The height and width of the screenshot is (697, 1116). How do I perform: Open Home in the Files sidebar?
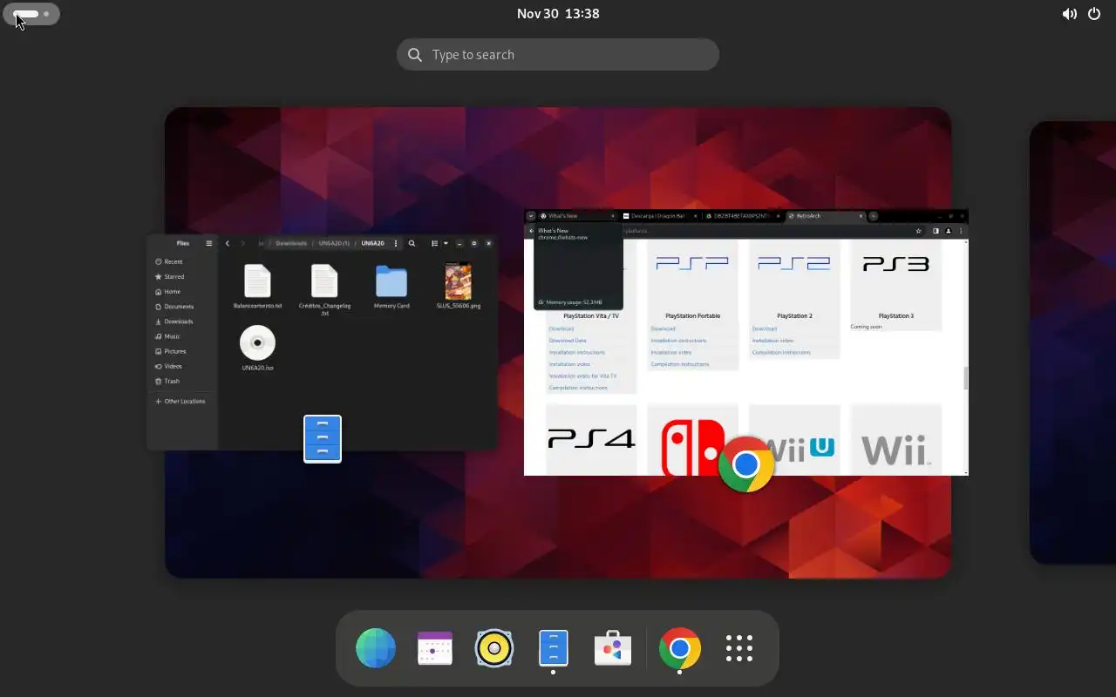click(182, 291)
